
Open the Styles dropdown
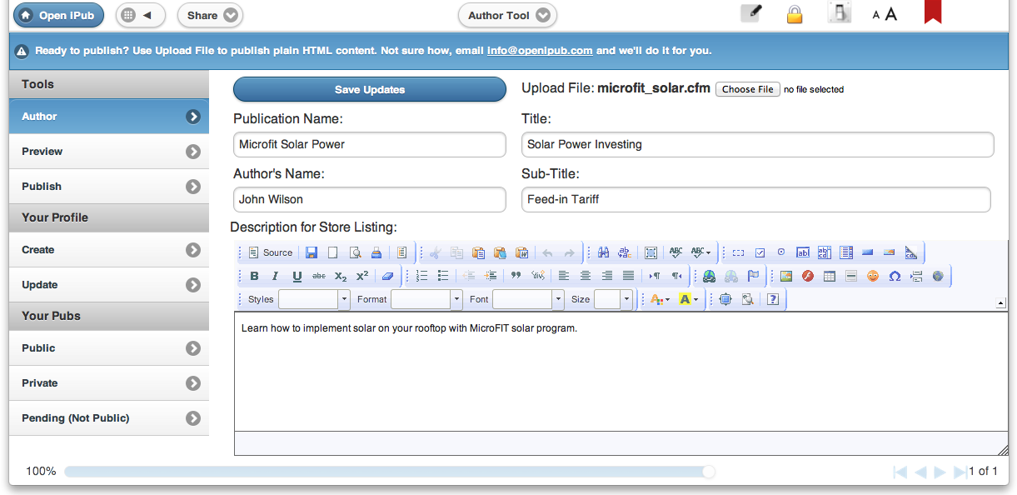313,299
